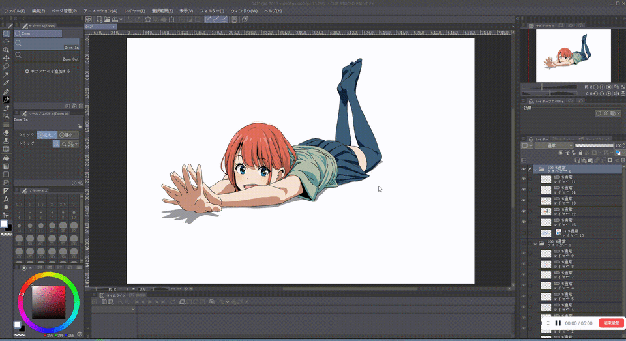Select the Lasso selection tool
626x341 pixels.
point(6,67)
